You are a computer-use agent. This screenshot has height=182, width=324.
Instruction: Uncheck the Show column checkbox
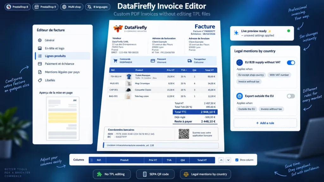[x=237, y=160]
